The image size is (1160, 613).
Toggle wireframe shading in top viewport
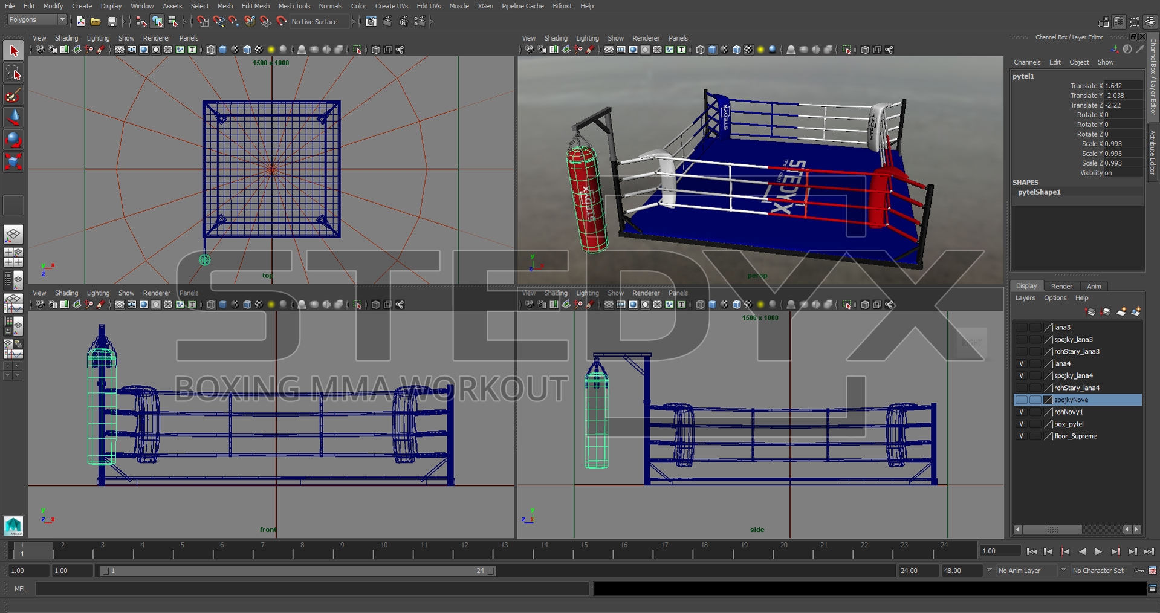click(x=210, y=50)
